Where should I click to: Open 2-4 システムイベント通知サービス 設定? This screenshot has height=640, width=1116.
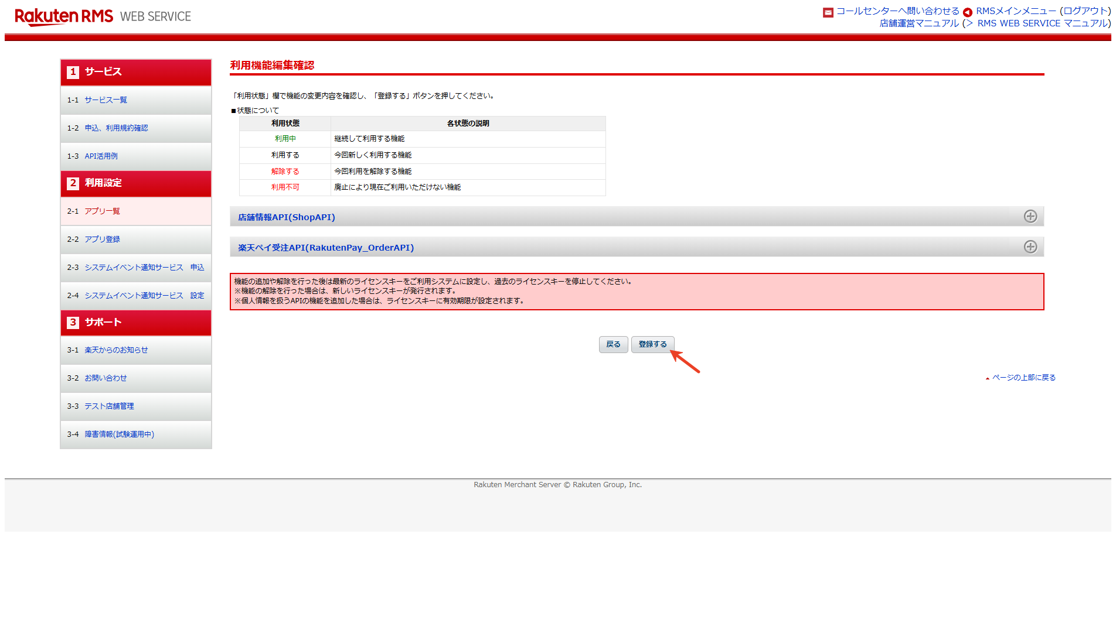(136, 296)
